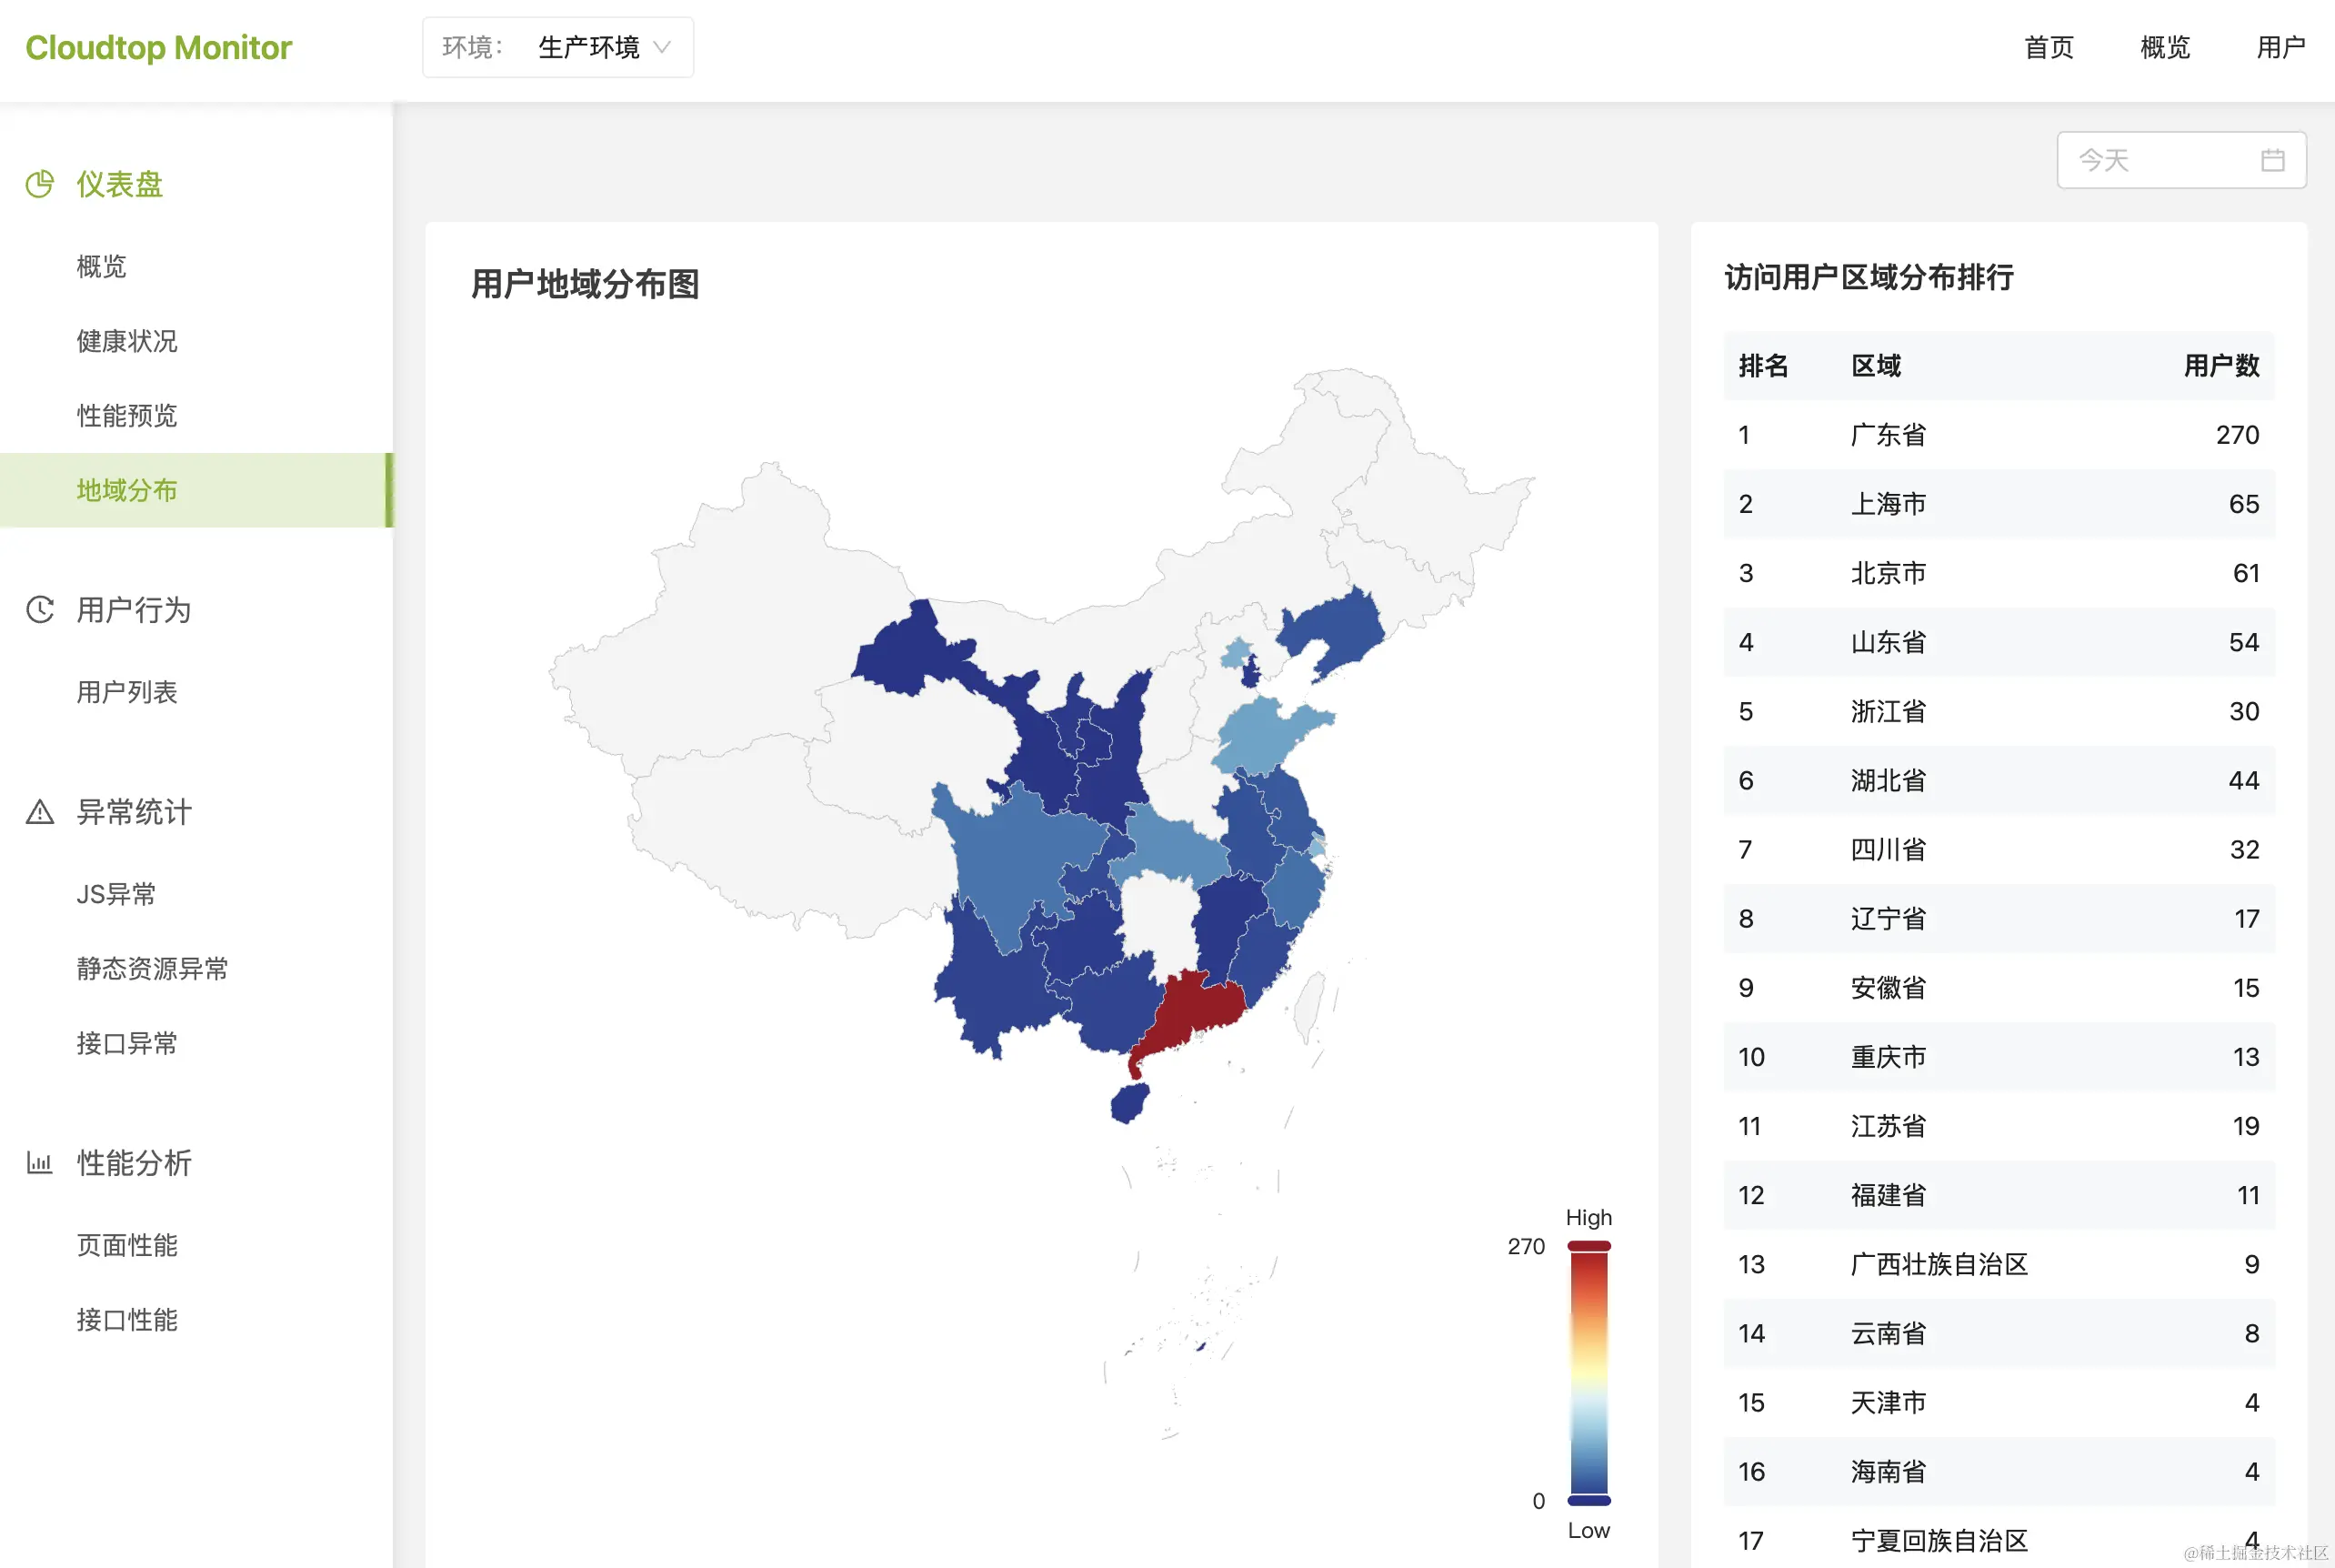
Task: Open 概览 in the top navigation
Action: 2165,47
